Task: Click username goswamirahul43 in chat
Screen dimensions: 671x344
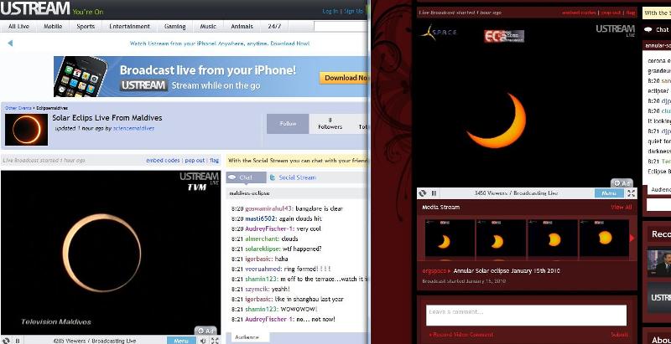Action: click(x=269, y=208)
